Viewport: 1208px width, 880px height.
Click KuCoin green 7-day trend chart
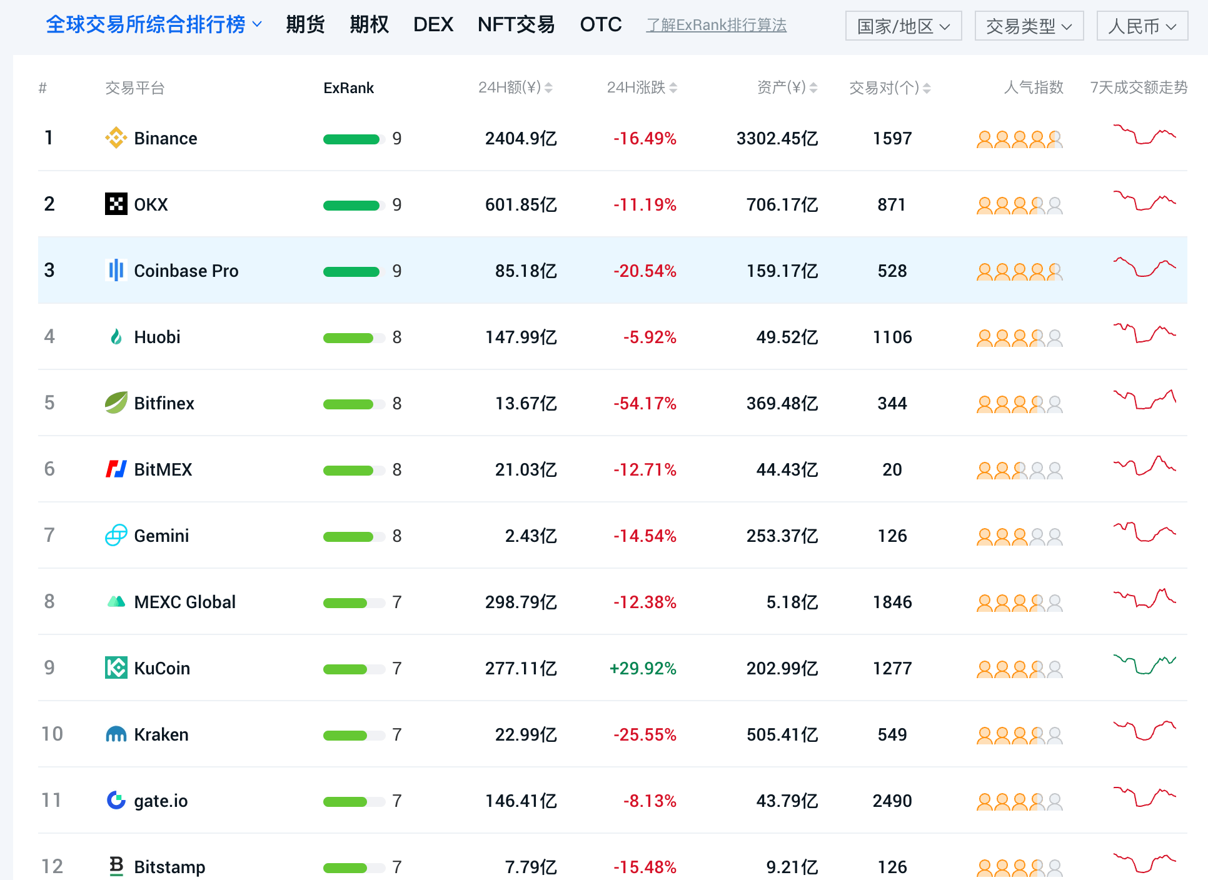[1145, 664]
